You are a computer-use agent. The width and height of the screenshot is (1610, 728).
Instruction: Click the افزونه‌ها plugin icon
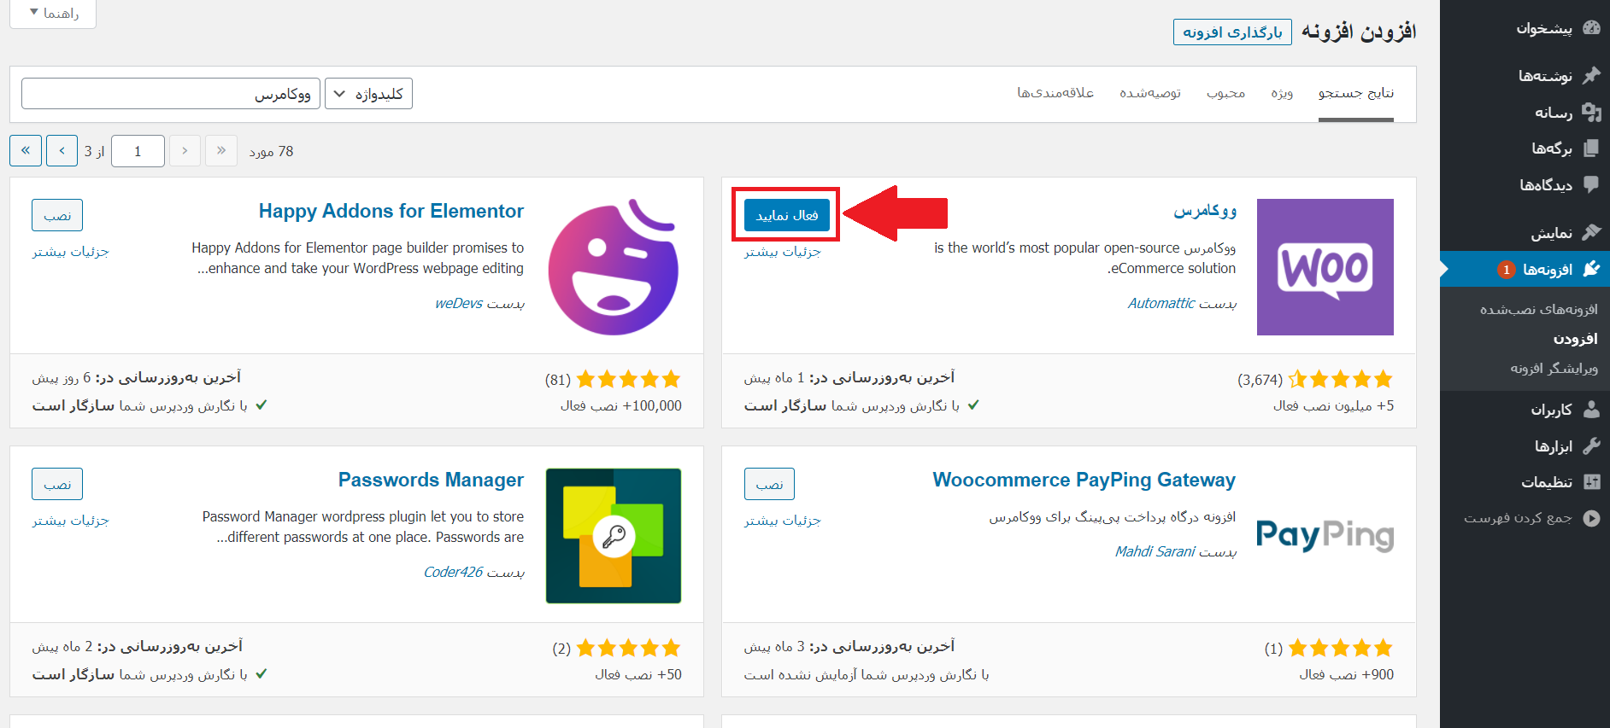(x=1591, y=269)
